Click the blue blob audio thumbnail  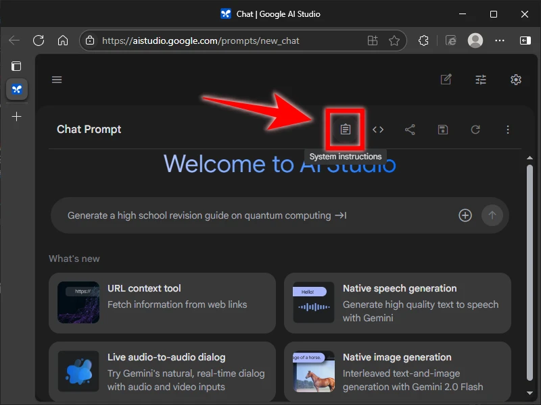[x=78, y=371]
